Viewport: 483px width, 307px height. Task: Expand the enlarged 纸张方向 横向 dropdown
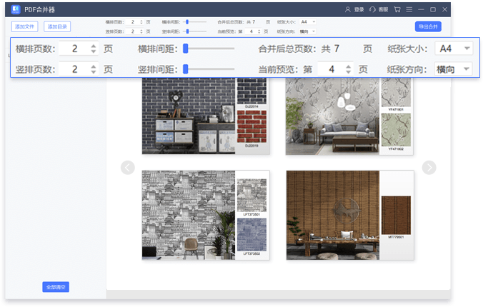click(x=467, y=69)
